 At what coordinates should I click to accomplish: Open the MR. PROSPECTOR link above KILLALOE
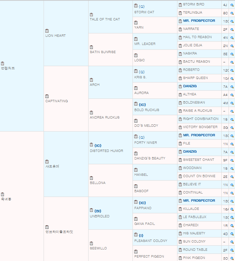pos(199,201)
